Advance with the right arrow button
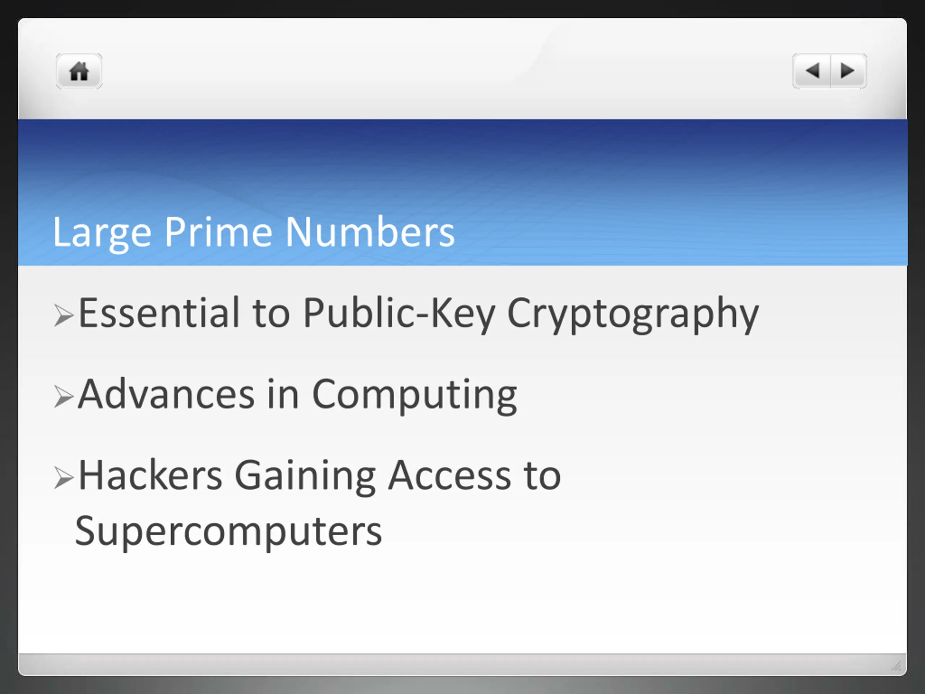Image resolution: width=925 pixels, height=694 pixels. tap(848, 71)
